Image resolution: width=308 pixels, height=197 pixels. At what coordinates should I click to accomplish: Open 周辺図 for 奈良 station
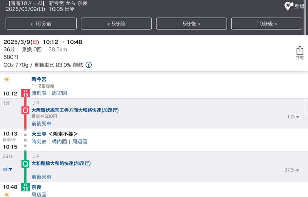coord(39,195)
